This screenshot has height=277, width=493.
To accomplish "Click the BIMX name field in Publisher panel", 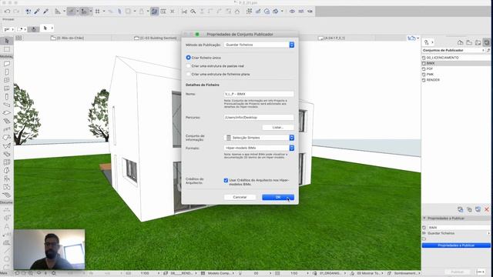I will pos(458,228).
